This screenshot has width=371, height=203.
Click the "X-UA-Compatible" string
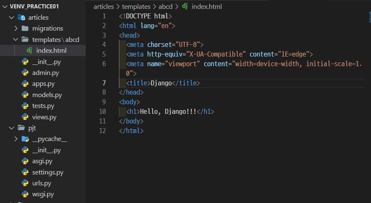tap(216, 54)
